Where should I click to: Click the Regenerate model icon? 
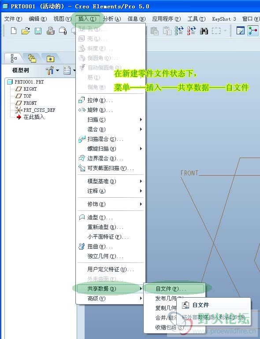(179, 31)
